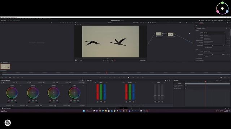Adjust the red Radius blur slider
The height and width of the screenshot is (129, 231).
tap(97, 92)
